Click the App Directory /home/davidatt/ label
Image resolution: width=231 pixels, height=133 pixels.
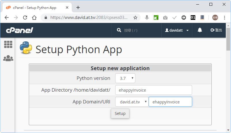coord(76,90)
